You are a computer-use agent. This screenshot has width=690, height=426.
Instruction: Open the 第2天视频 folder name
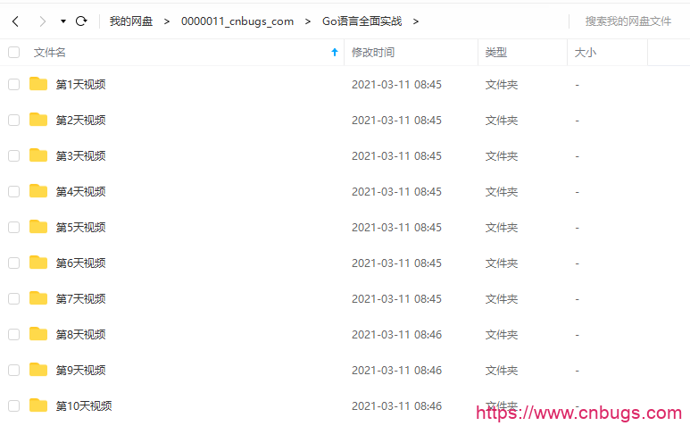(81, 121)
